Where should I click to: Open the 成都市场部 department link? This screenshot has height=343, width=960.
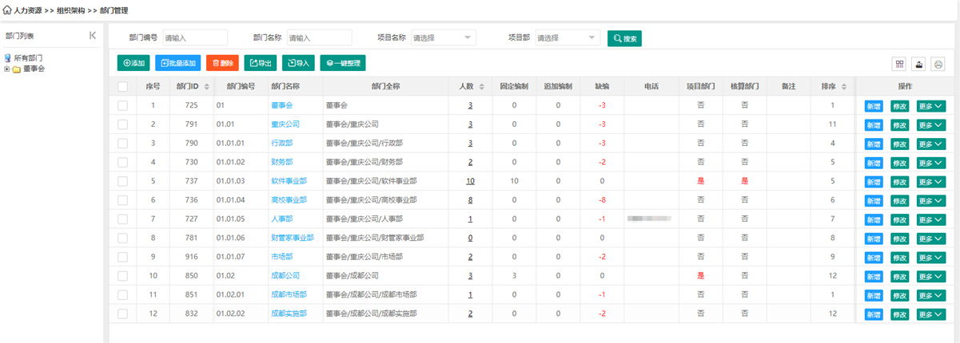289,295
